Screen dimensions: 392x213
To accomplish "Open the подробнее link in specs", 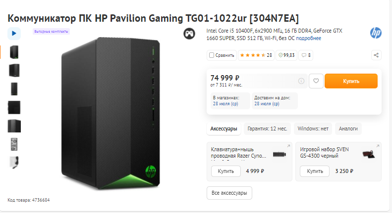I will click(x=310, y=39).
